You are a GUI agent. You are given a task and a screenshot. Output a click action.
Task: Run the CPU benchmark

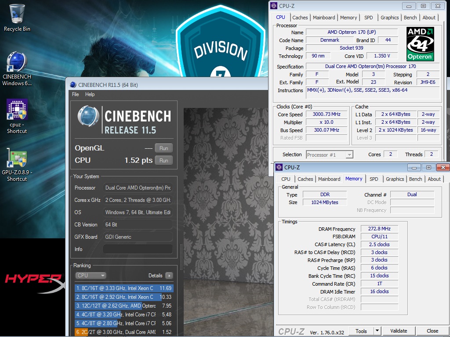pyautogui.click(x=164, y=161)
